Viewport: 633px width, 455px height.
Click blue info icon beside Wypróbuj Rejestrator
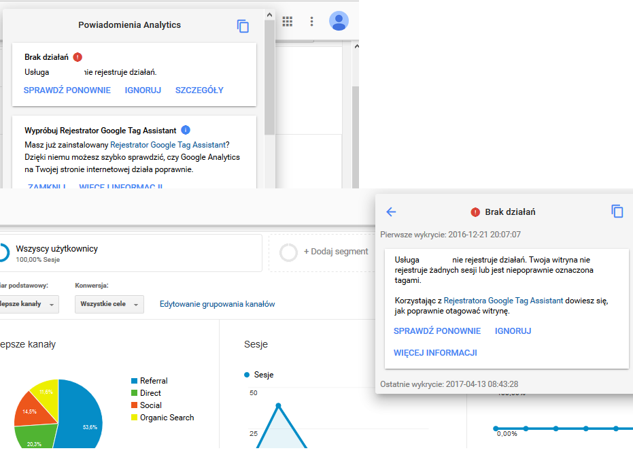point(186,130)
